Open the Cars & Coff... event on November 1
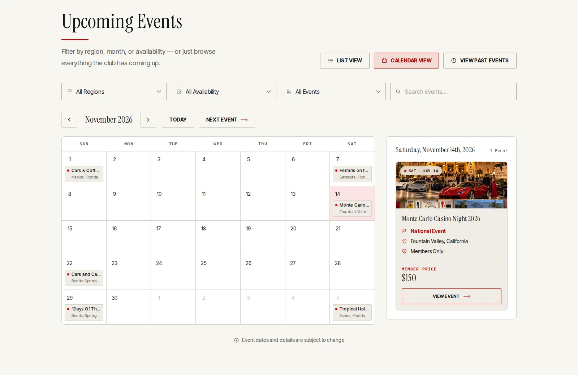The image size is (578, 375). (84, 174)
